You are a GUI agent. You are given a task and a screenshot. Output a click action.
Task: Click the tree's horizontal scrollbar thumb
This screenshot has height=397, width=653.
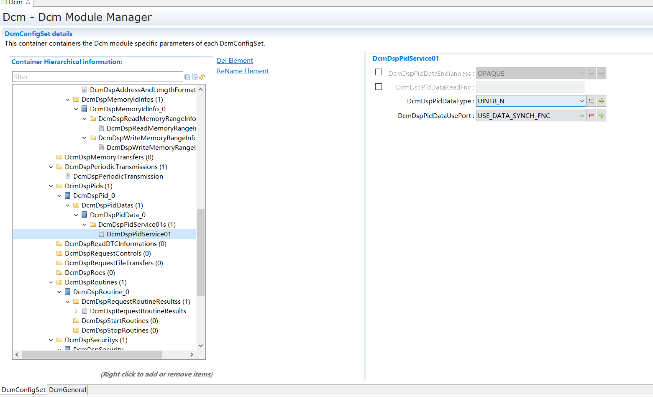[x=92, y=355]
